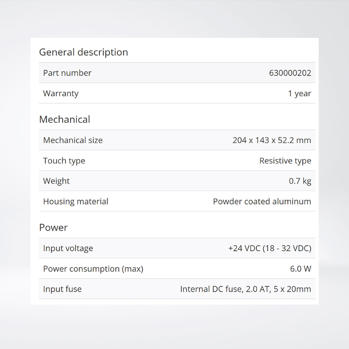Click the General description heading
Screen dimensions: 349x349
pos(84,52)
